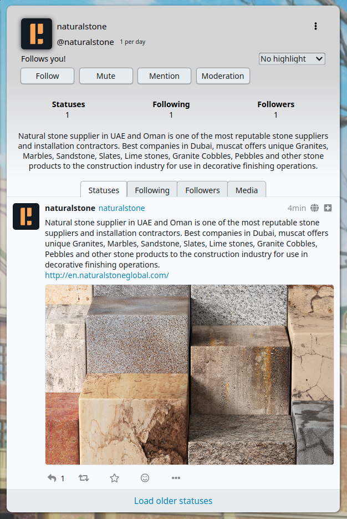
Task: Favorite the status with the star icon
Action: 114,477
